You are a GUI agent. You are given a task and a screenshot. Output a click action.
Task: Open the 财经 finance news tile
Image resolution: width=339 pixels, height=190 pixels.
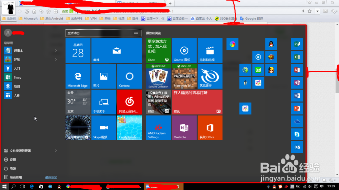[158, 102]
